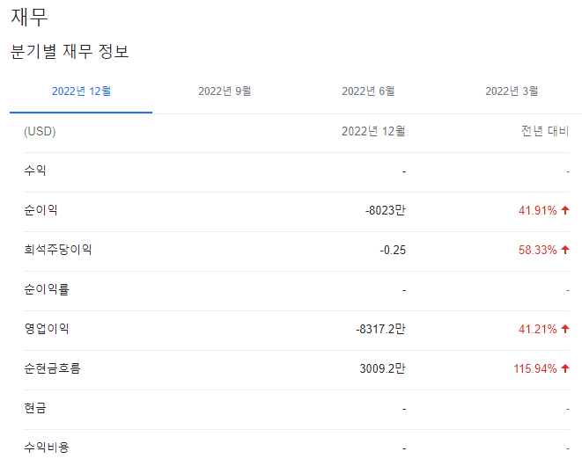Viewport: 582px width, 466px height.
Task: Select the 순이익 row label
Action: (x=41, y=210)
